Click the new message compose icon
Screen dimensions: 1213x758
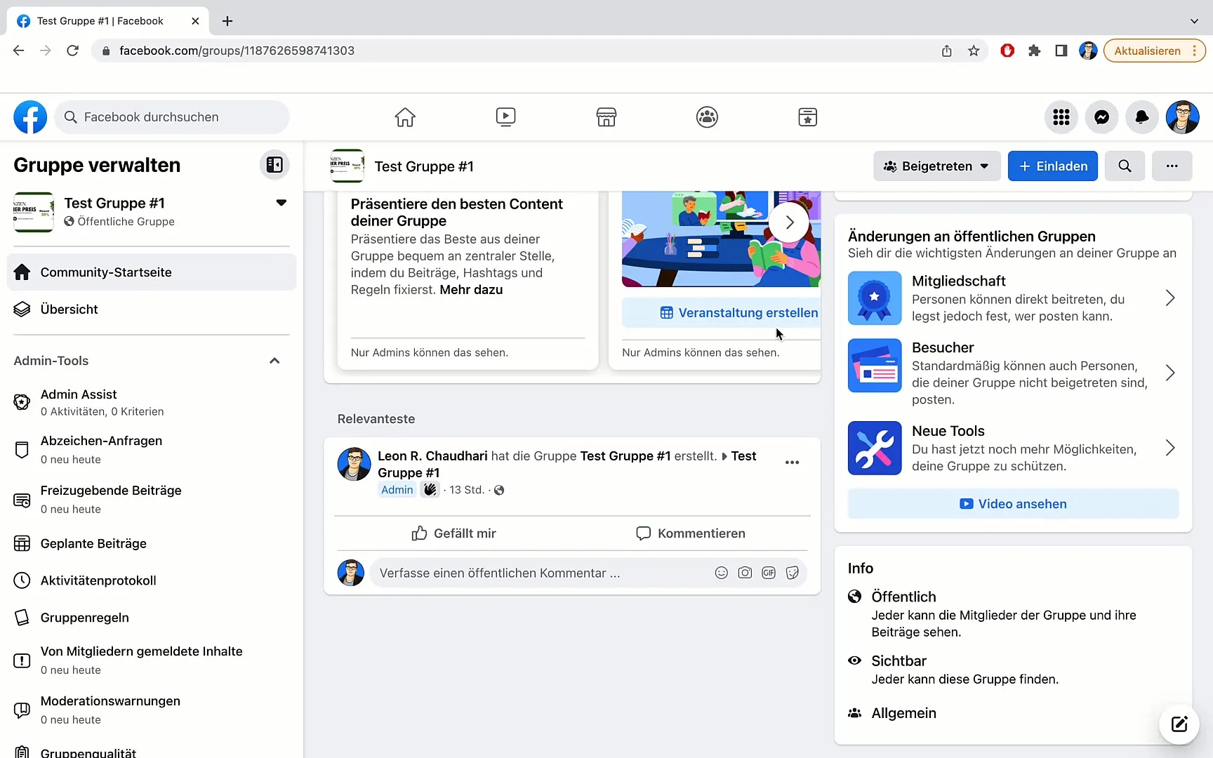click(x=1179, y=724)
